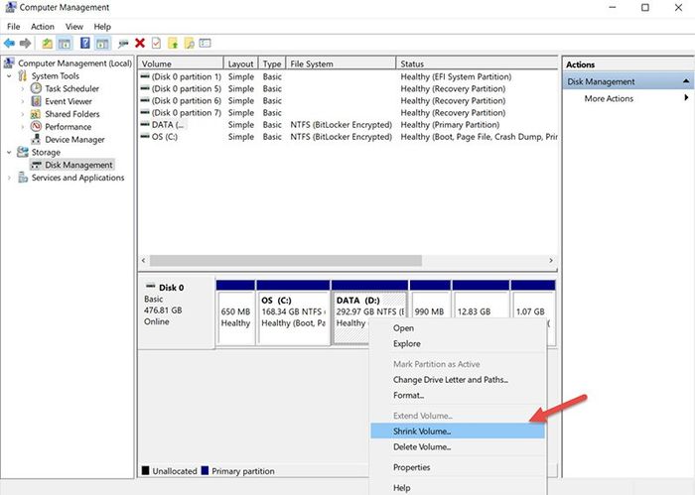The height and width of the screenshot is (495, 695).
Task: Expand the Task Scheduler node
Action: tap(23, 88)
